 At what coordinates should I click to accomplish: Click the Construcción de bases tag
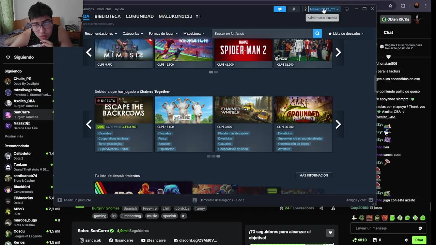(294, 144)
